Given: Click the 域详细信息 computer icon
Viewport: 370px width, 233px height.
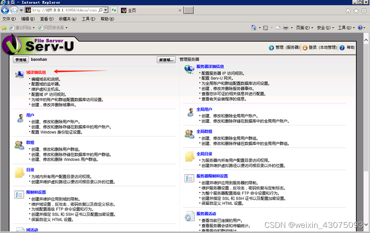Looking at the screenshot, I should click(x=19, y=74).
